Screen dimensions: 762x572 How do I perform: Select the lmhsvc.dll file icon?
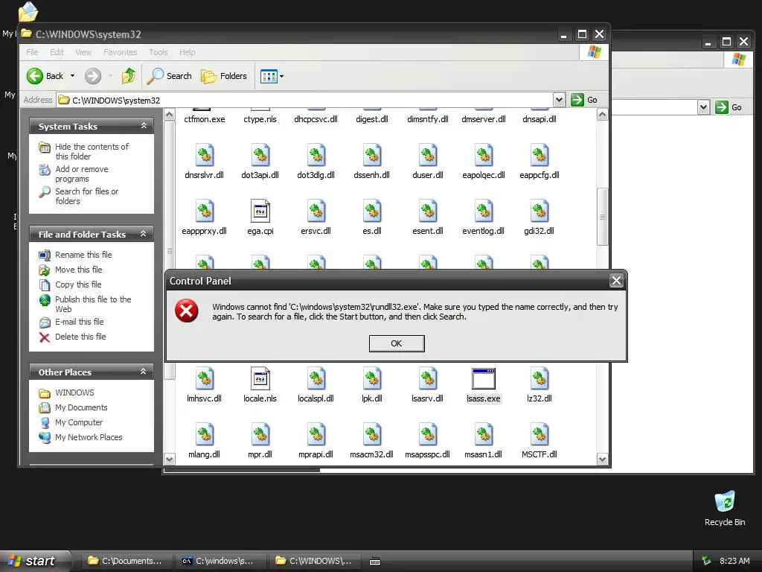(204, 378)
